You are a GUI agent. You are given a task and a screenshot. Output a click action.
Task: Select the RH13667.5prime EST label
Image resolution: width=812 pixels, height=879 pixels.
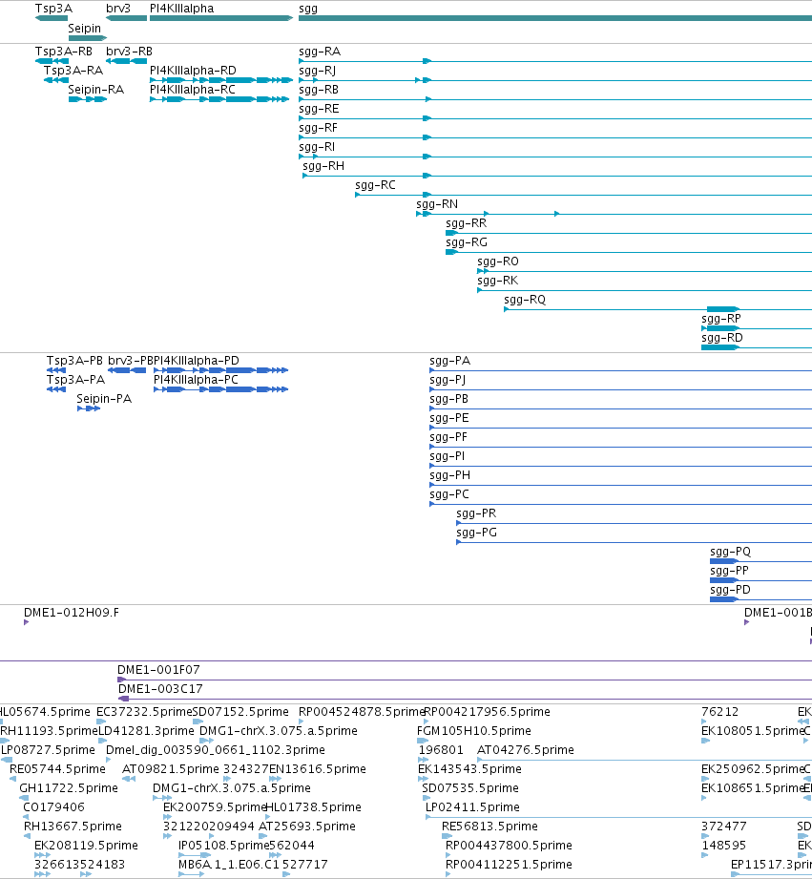[73, 826]
